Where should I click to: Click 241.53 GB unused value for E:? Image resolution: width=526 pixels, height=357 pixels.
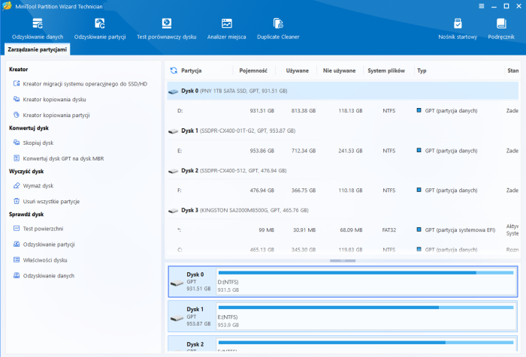click(350, 151)
